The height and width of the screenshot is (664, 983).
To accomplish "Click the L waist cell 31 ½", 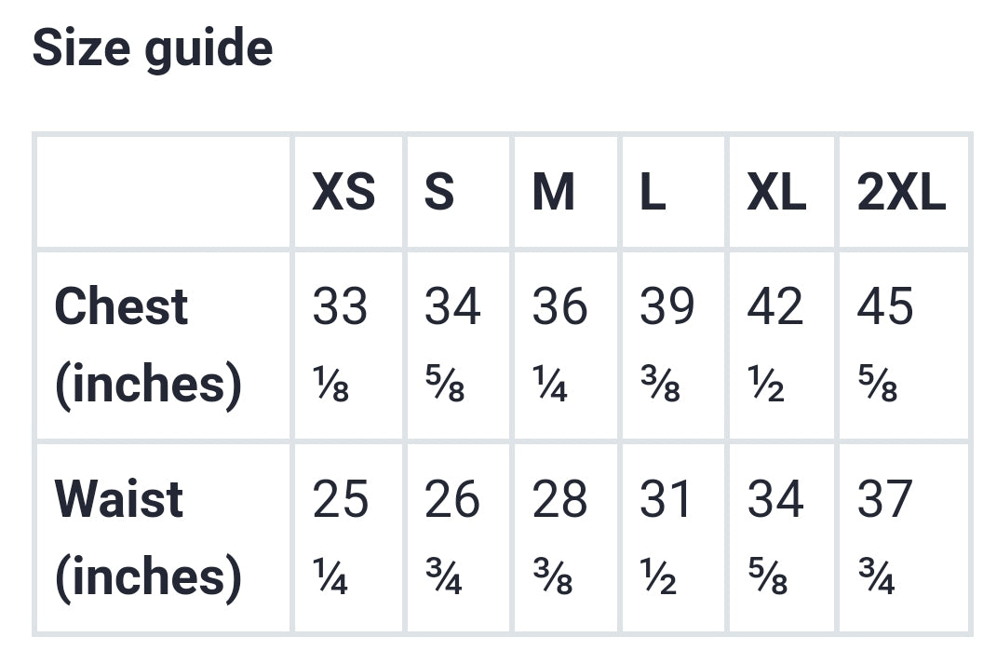I will tap(667, 537).
